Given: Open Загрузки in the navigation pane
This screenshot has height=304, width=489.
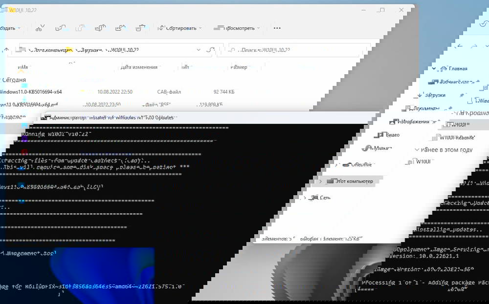Looking at the screenshot, I should coord(435,95).
